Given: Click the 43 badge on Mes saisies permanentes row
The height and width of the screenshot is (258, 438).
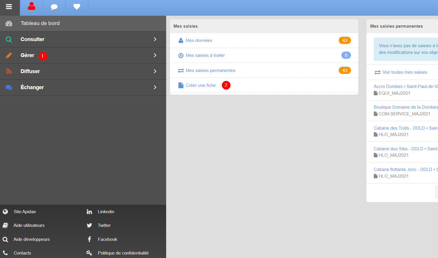Looking at the screenshot, I should [345, 70].
